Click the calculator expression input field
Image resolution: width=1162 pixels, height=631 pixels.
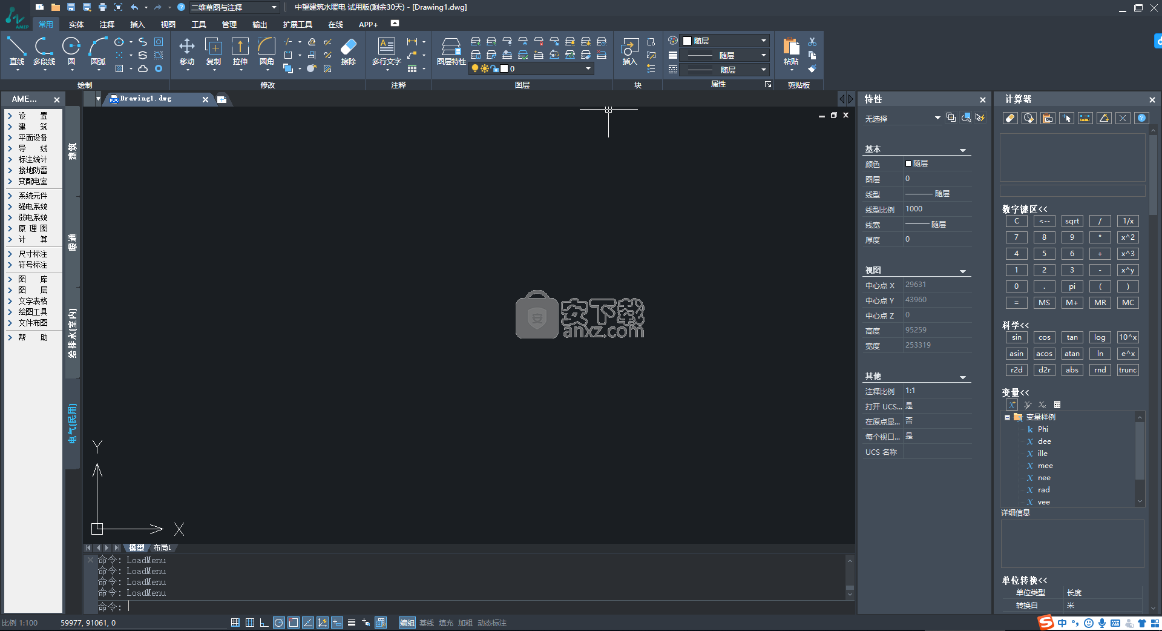tap(1072, 191)
